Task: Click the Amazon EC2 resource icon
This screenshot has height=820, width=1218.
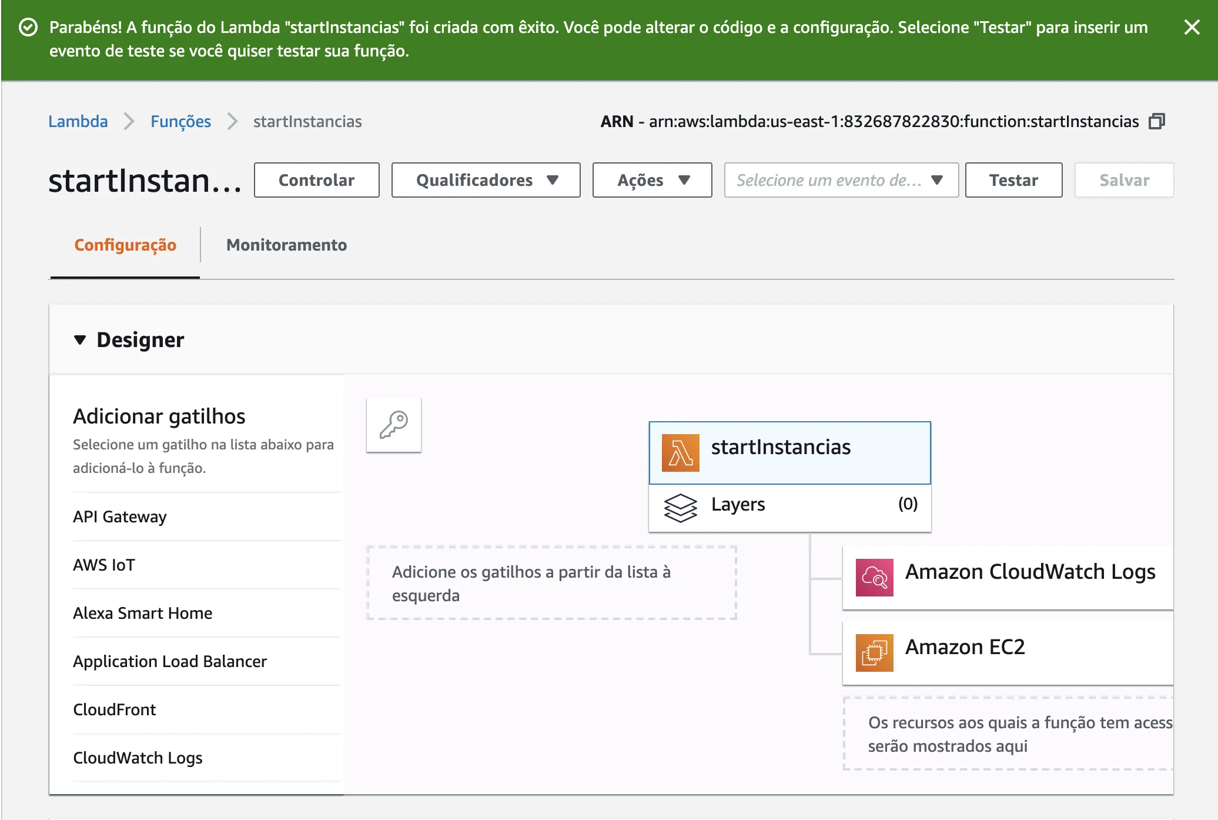Action: (874, 653)
